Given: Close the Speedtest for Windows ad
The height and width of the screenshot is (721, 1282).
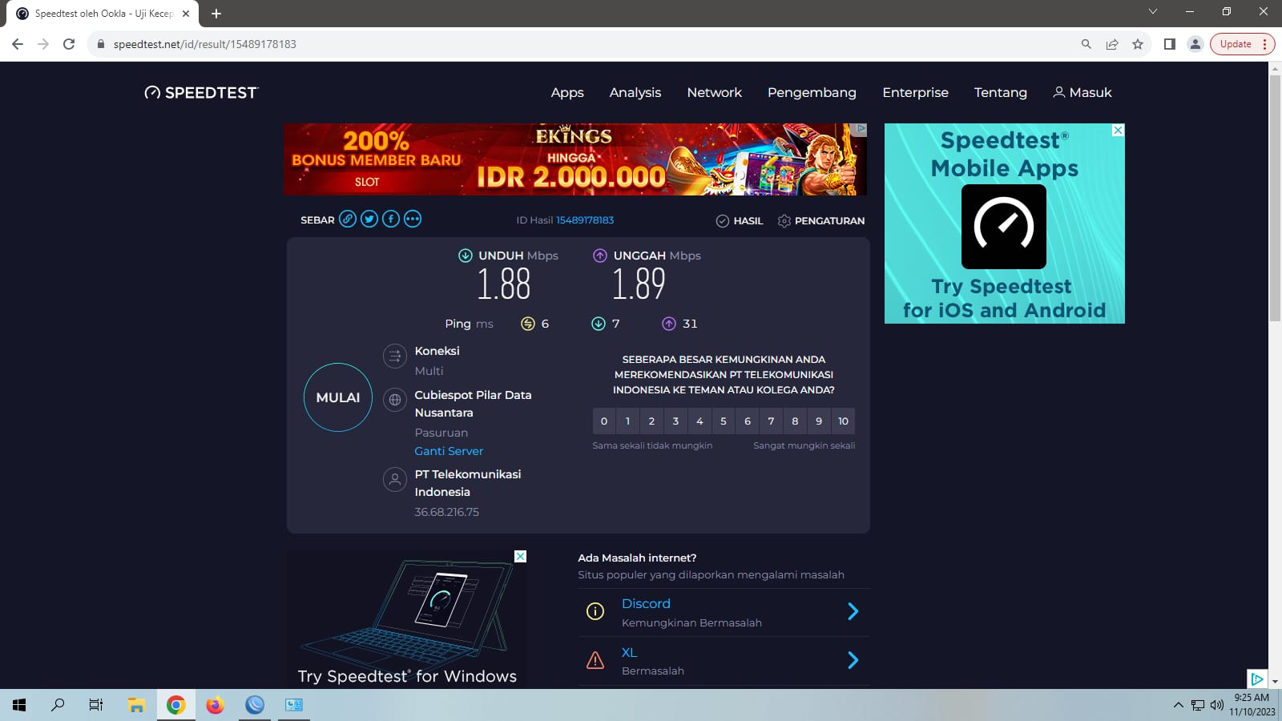Looking at the screenshot, I should [x=520, y=556].
